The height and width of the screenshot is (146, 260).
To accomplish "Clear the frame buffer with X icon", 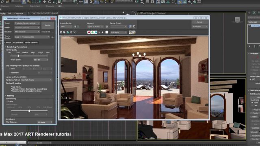I will point(75,32).
